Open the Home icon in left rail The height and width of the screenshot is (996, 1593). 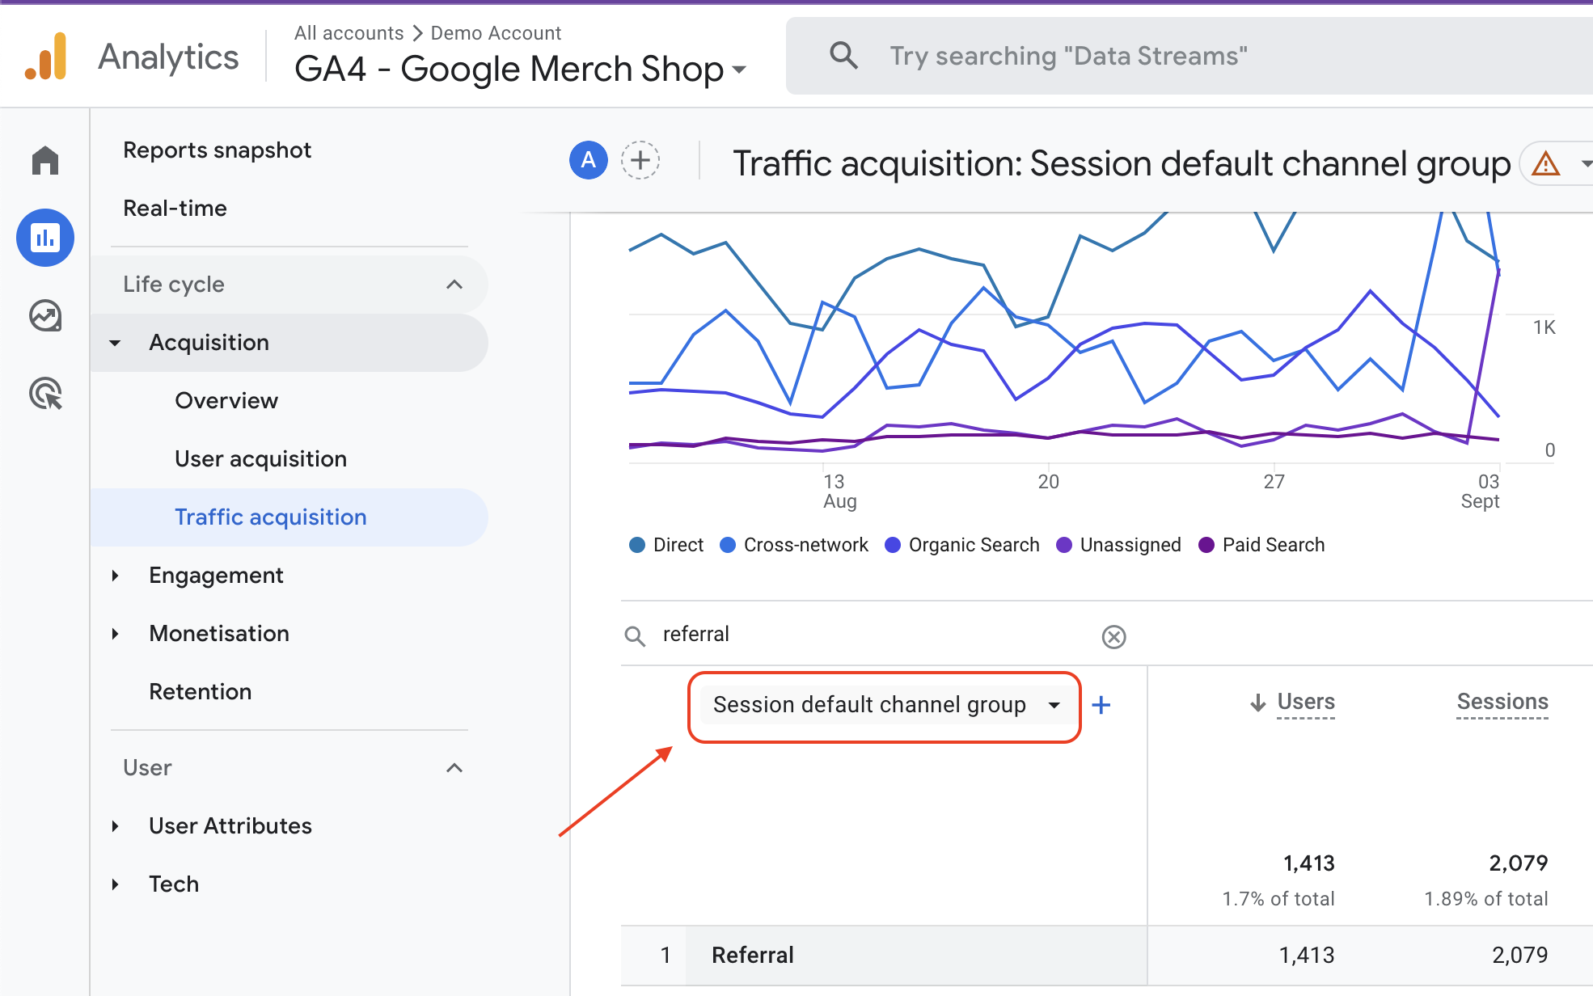45,160
